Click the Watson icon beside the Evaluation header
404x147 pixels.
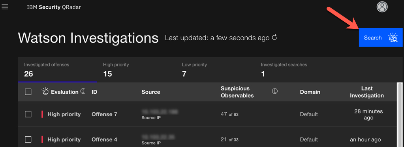45,92
